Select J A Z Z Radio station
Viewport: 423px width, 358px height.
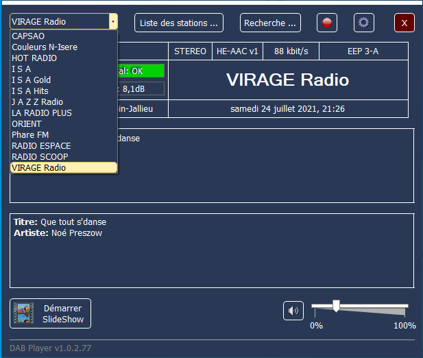tap(64, 102)
